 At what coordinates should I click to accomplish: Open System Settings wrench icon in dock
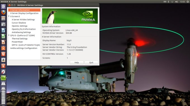(x=3, y=72)
